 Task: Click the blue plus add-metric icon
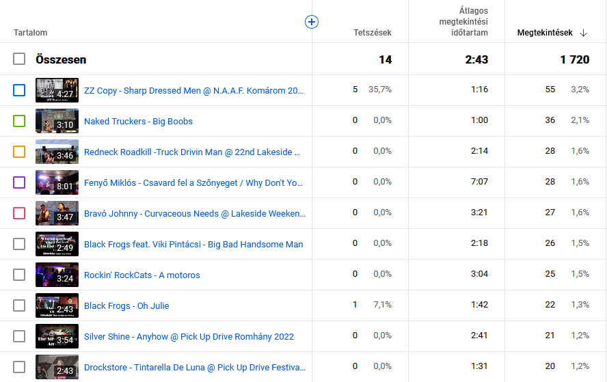point(311,23)
